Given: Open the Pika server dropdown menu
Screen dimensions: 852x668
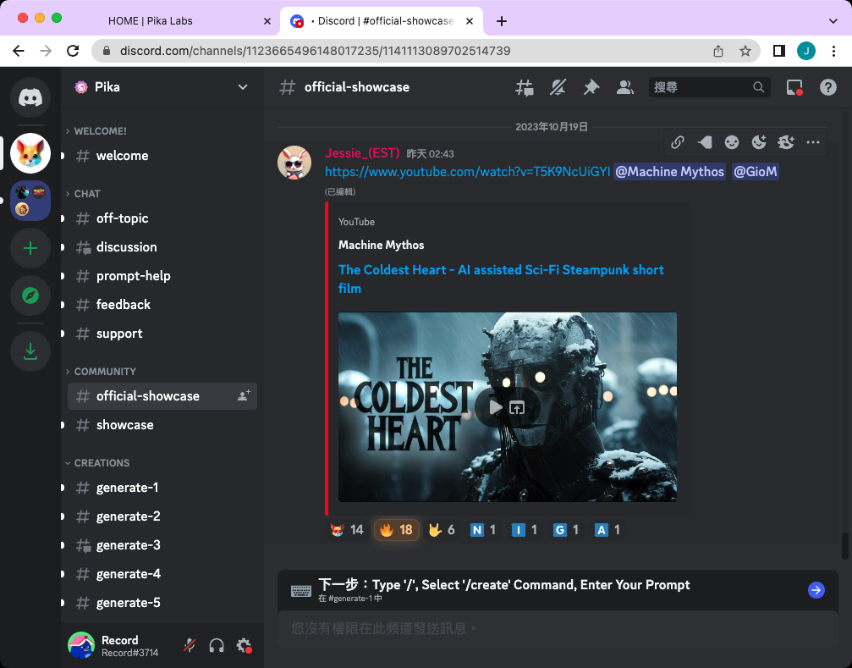Looking at the screenshot, I should [x=242, y=87].
